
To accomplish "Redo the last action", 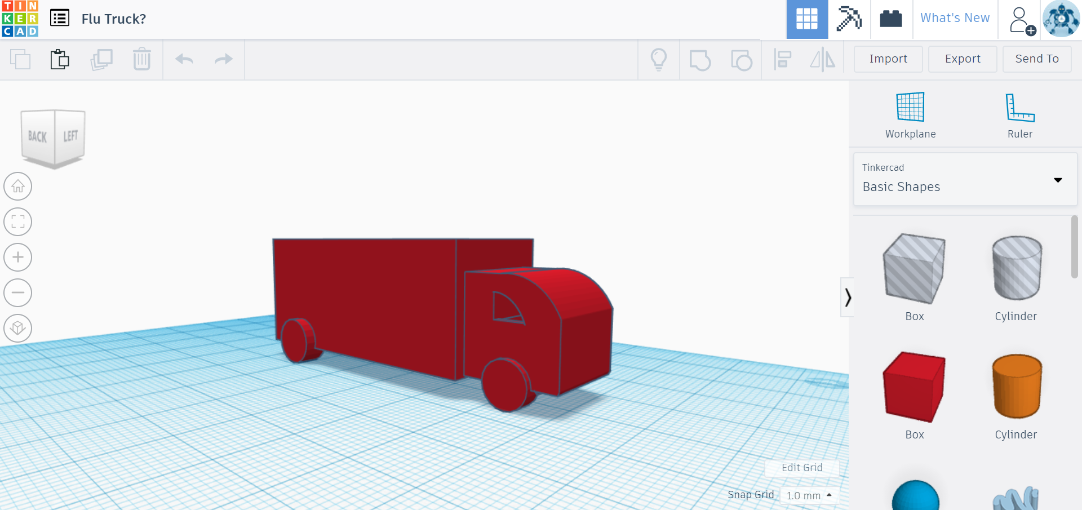I will [224, 59].
